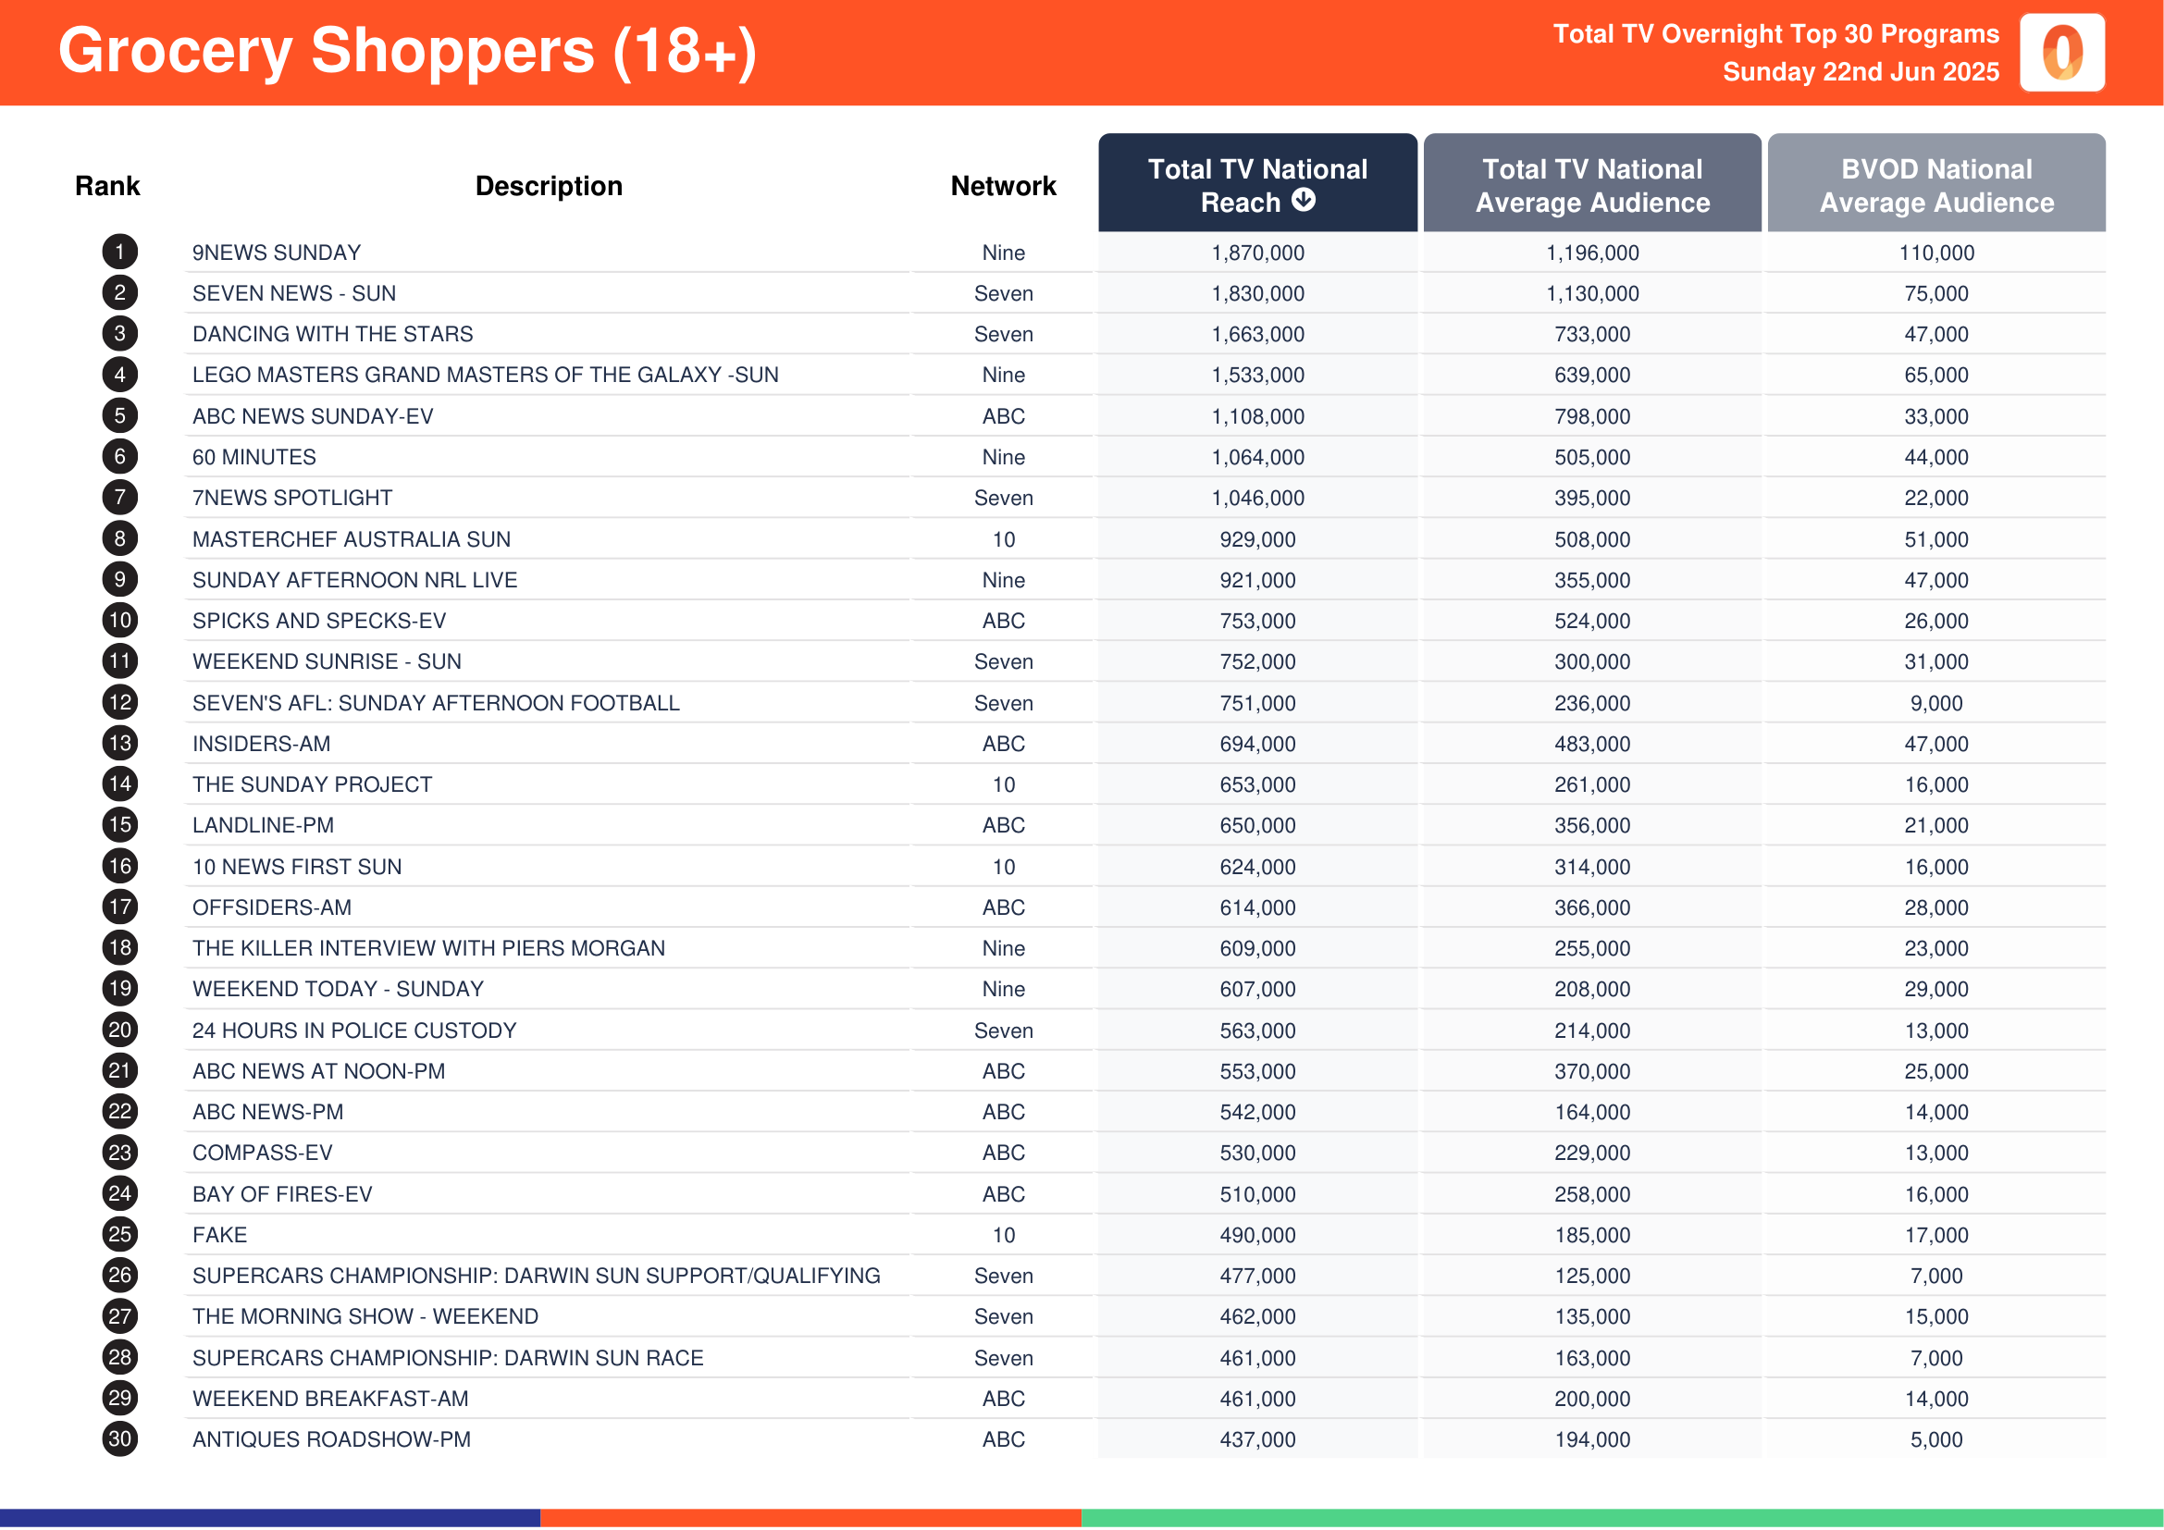Image resolution: width=2164 pixels, height=1530 pixels.
Task: Click the navy blue segment of bottom bar
Action: click(x=269, y=1519)
